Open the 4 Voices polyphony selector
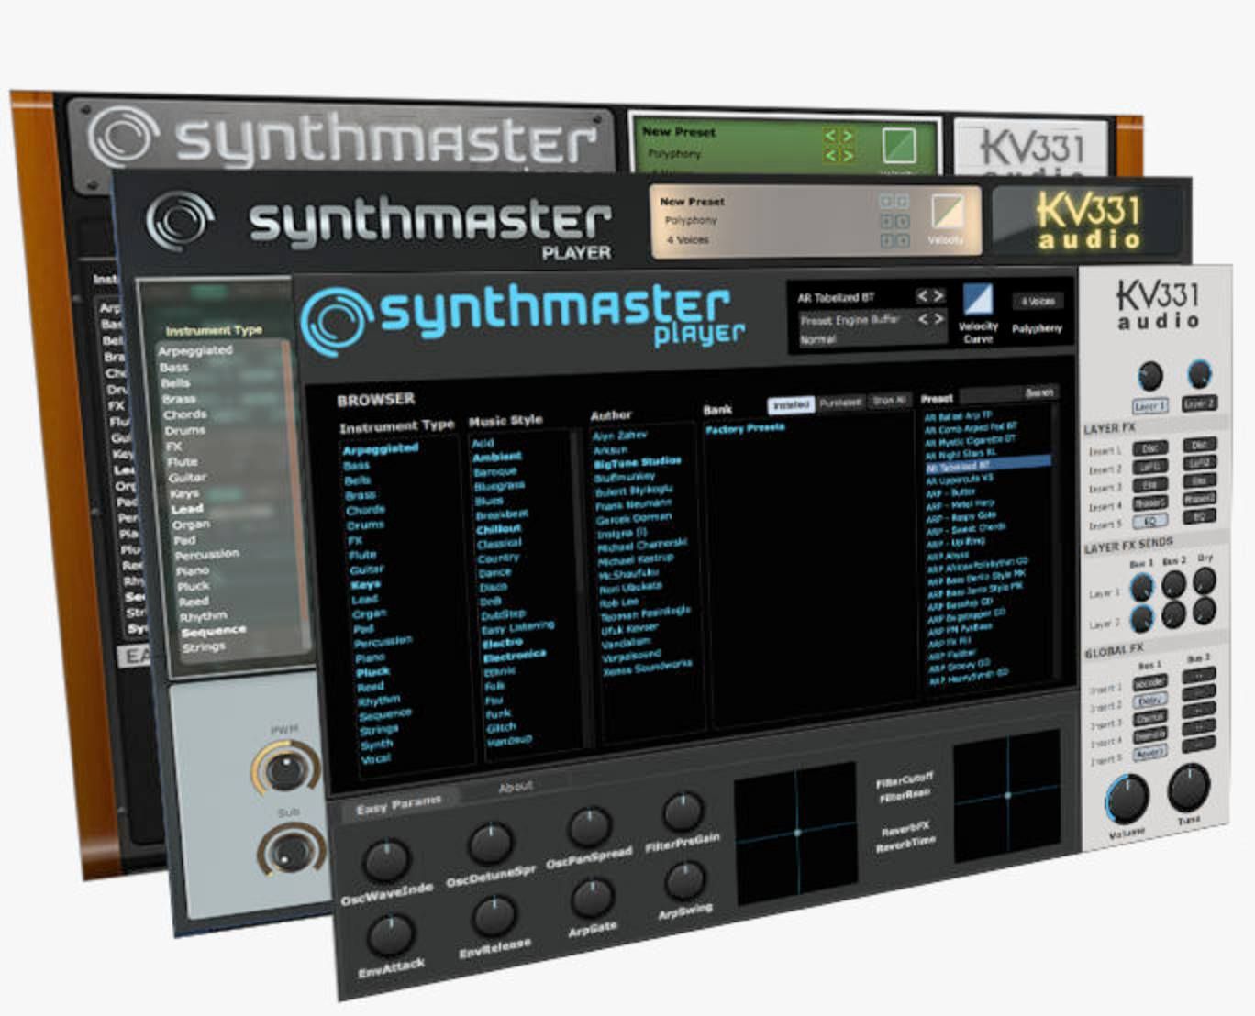 click(x=1037, y=301)
